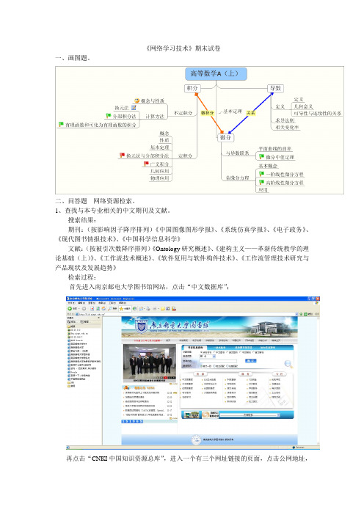
Task: Click the visitor counter digits on library page
Action: [132, 421]
